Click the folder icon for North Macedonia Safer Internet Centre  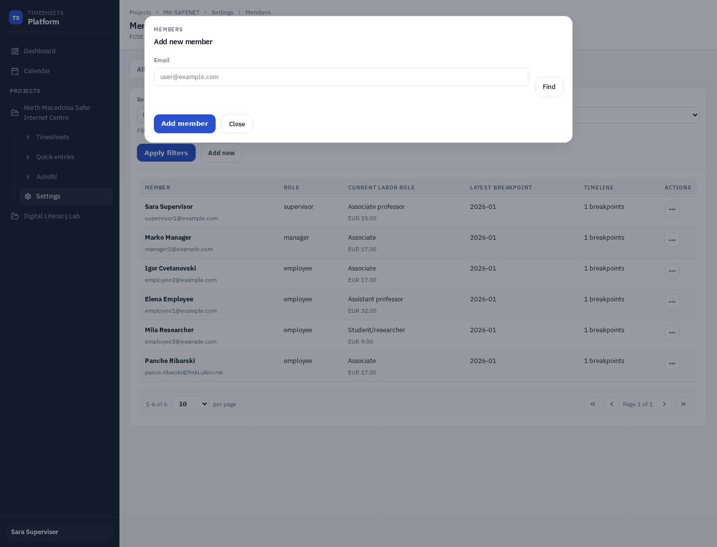click(x=14, y=113)
